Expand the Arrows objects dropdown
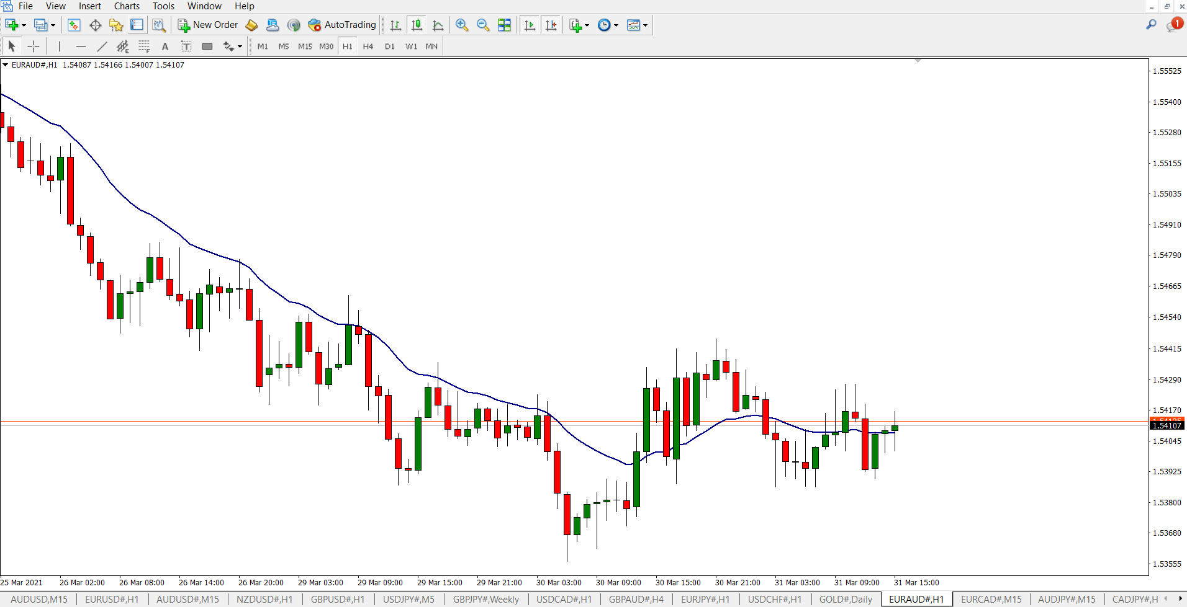The width and height of the screenshot is (1187, 607). (240, 47)
